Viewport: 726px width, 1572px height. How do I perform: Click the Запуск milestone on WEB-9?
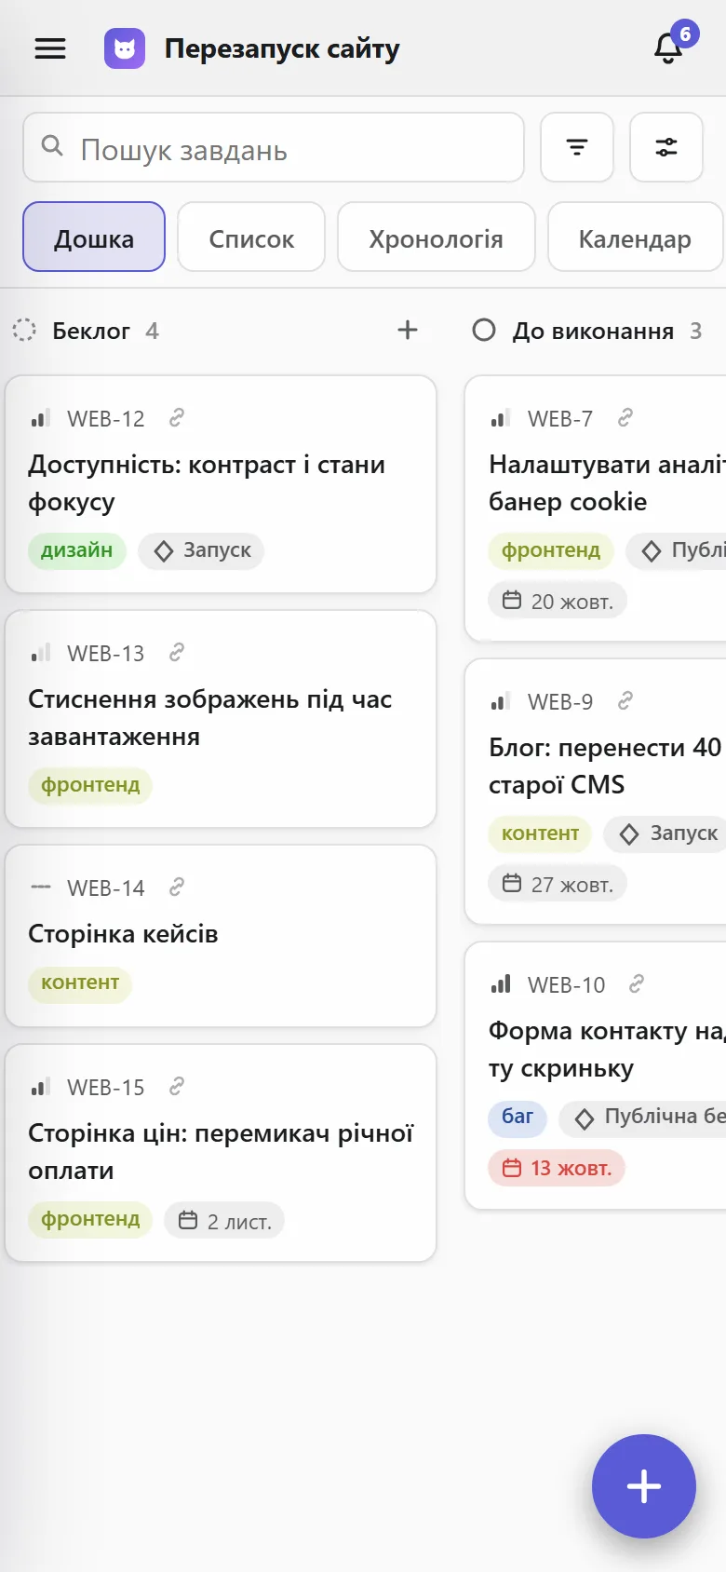coord(665,833)
